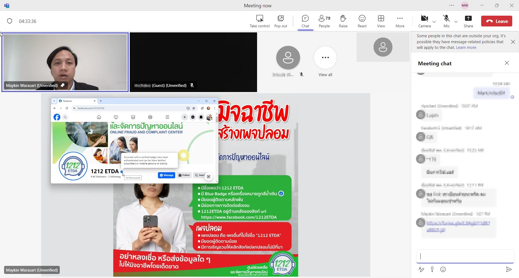The image size is (519, 278).
Task: Leave the meeting
Action: [497, 21]
